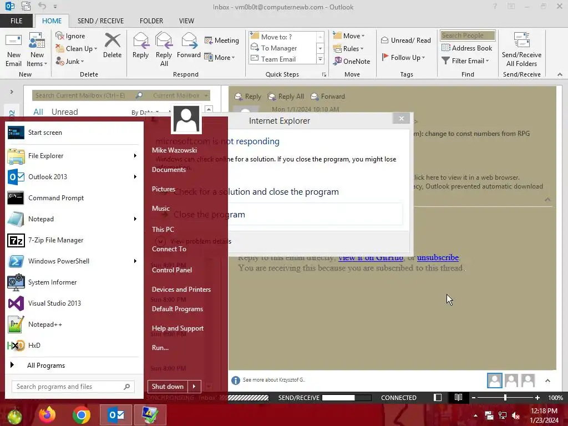Close the Internet Explorer dialog
The width and height of the screenshot is (568, 426).
pyautogui.click(x=402, y=119)
